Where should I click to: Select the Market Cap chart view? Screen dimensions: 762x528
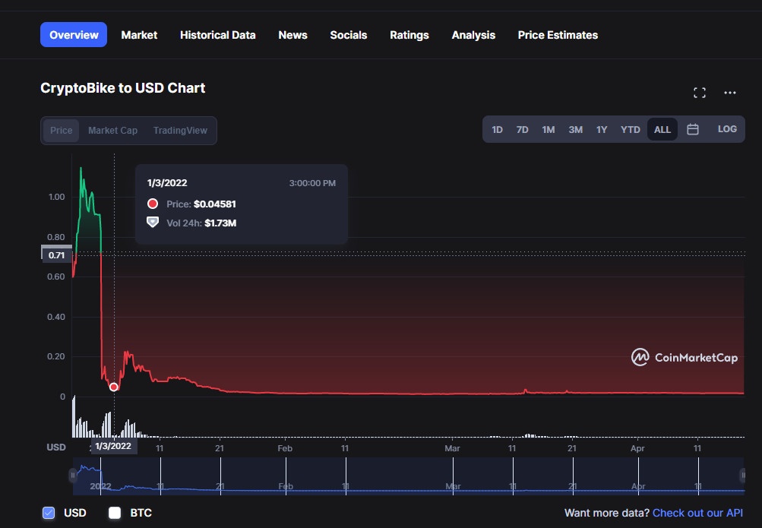[112, 131]
